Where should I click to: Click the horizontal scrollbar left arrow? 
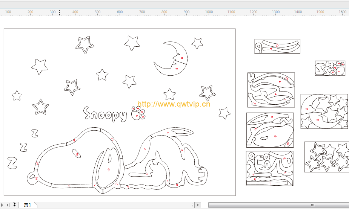pyautogui.click(x=198, y=205)
